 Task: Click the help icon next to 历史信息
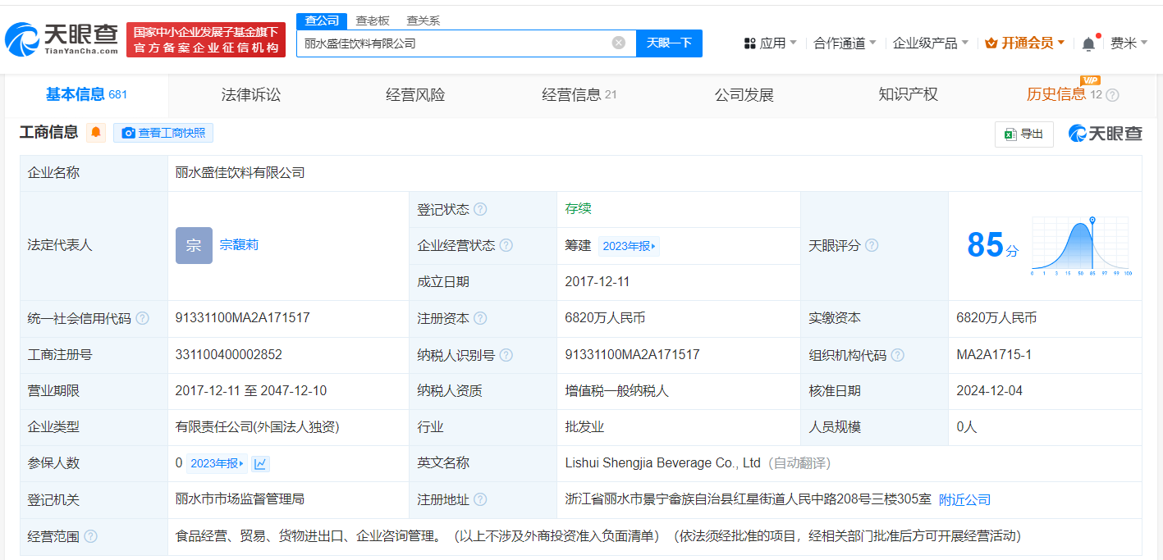1113,95
